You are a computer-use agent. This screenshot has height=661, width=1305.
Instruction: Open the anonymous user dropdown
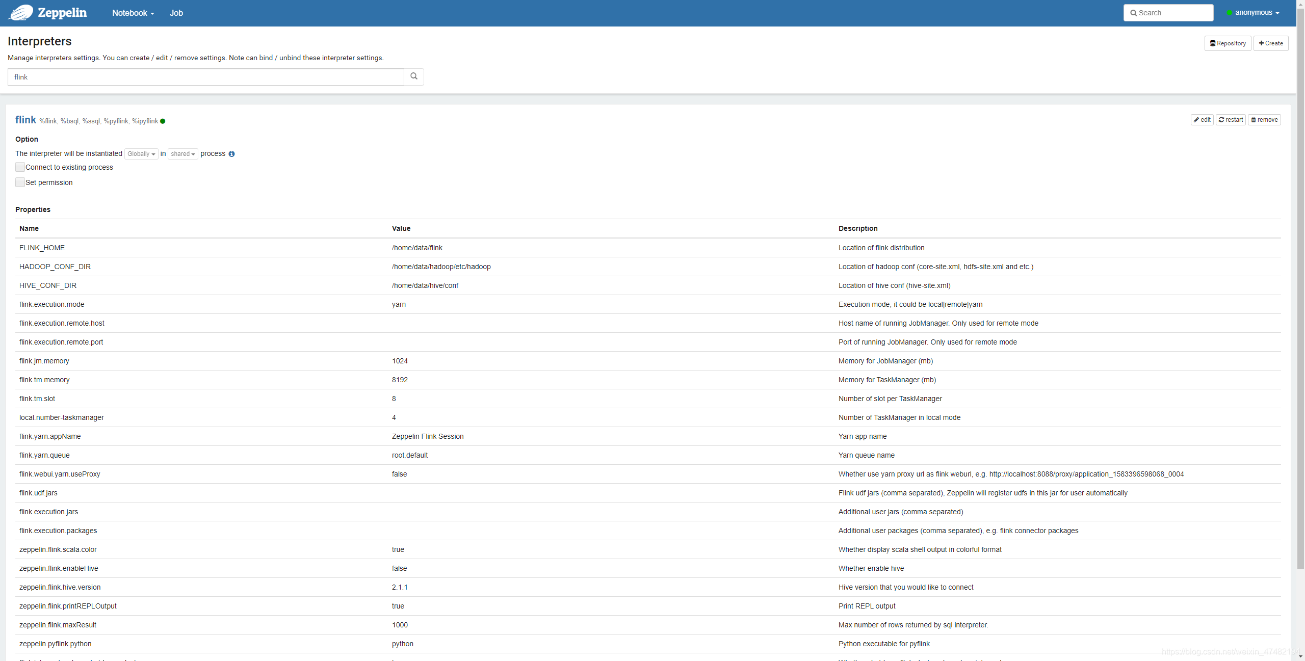point(1254,13)
